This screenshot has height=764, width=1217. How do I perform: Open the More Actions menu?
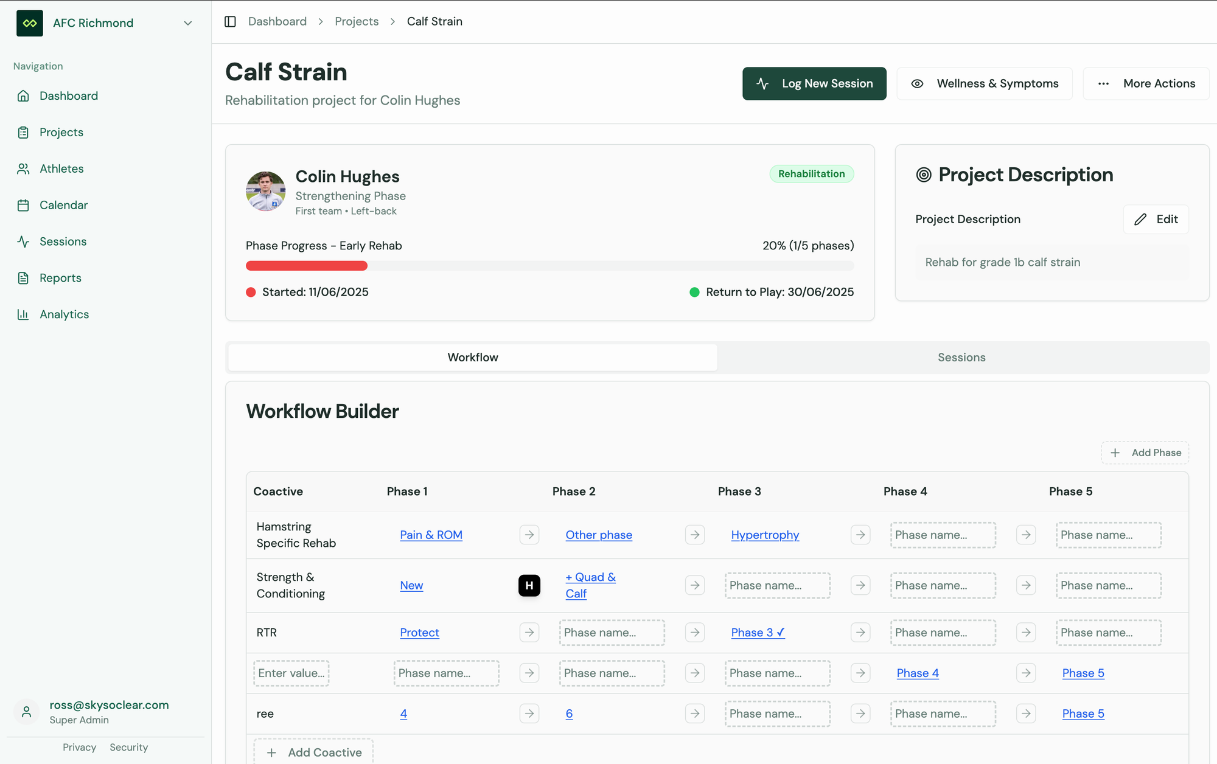coord(1146,83)
